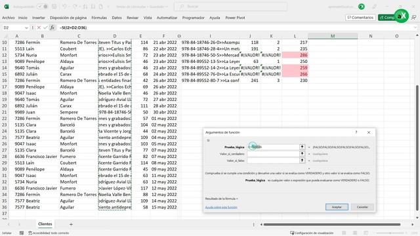Open the Name Box dropdown arrow
The height and width of the screenshot is (236, 420).
(26, 28)
